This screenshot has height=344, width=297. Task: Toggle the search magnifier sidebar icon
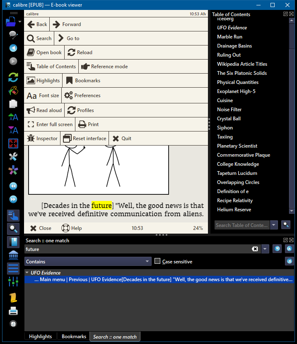[x=13, y=229]
